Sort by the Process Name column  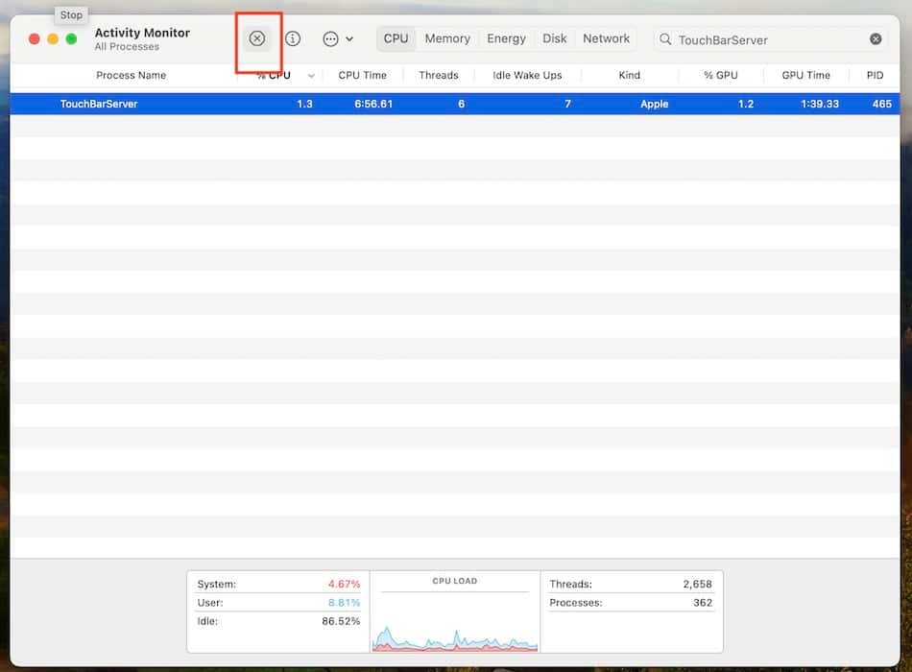point(131,75)
